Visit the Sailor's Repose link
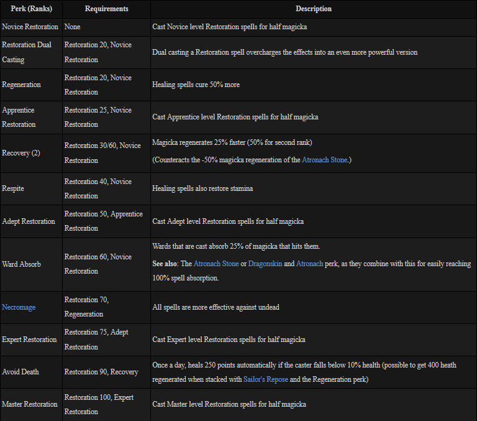Viewport: 477px width, 421px height. (266, 379)
